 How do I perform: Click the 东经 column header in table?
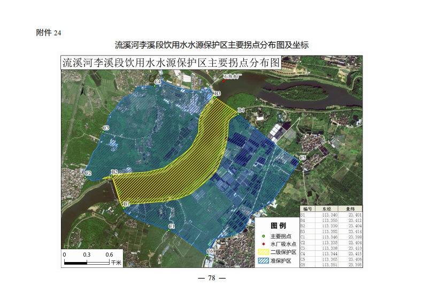tap(327, 209)
